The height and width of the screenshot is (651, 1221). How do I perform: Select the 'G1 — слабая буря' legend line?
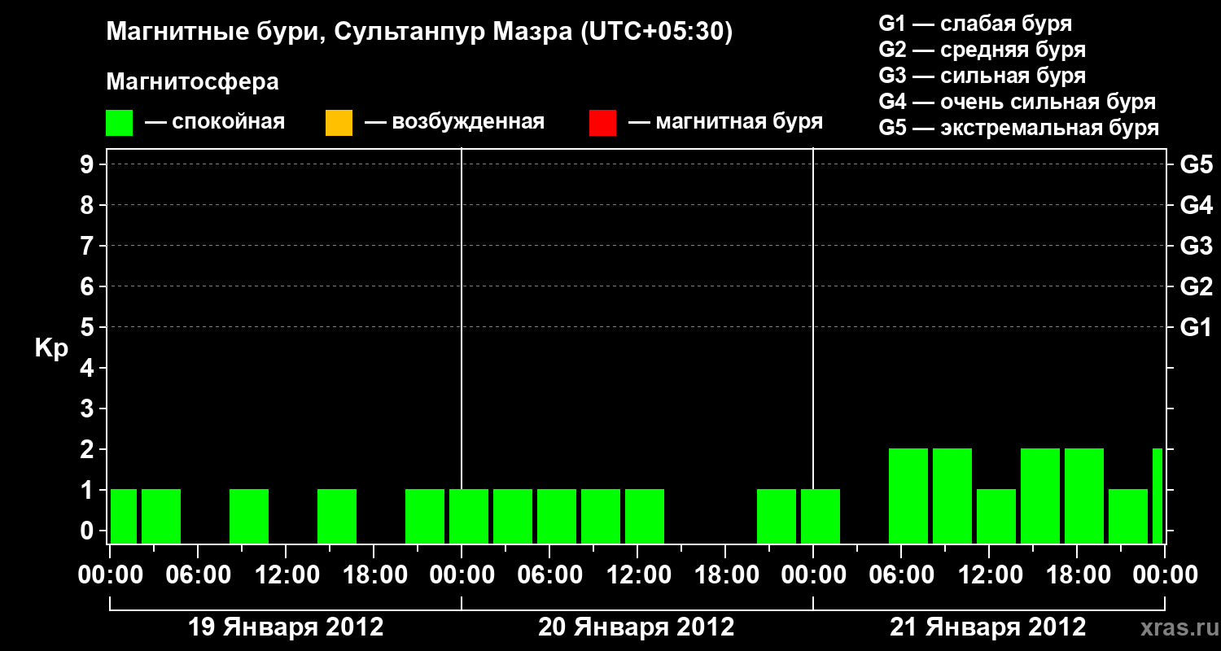pos(975,24)
